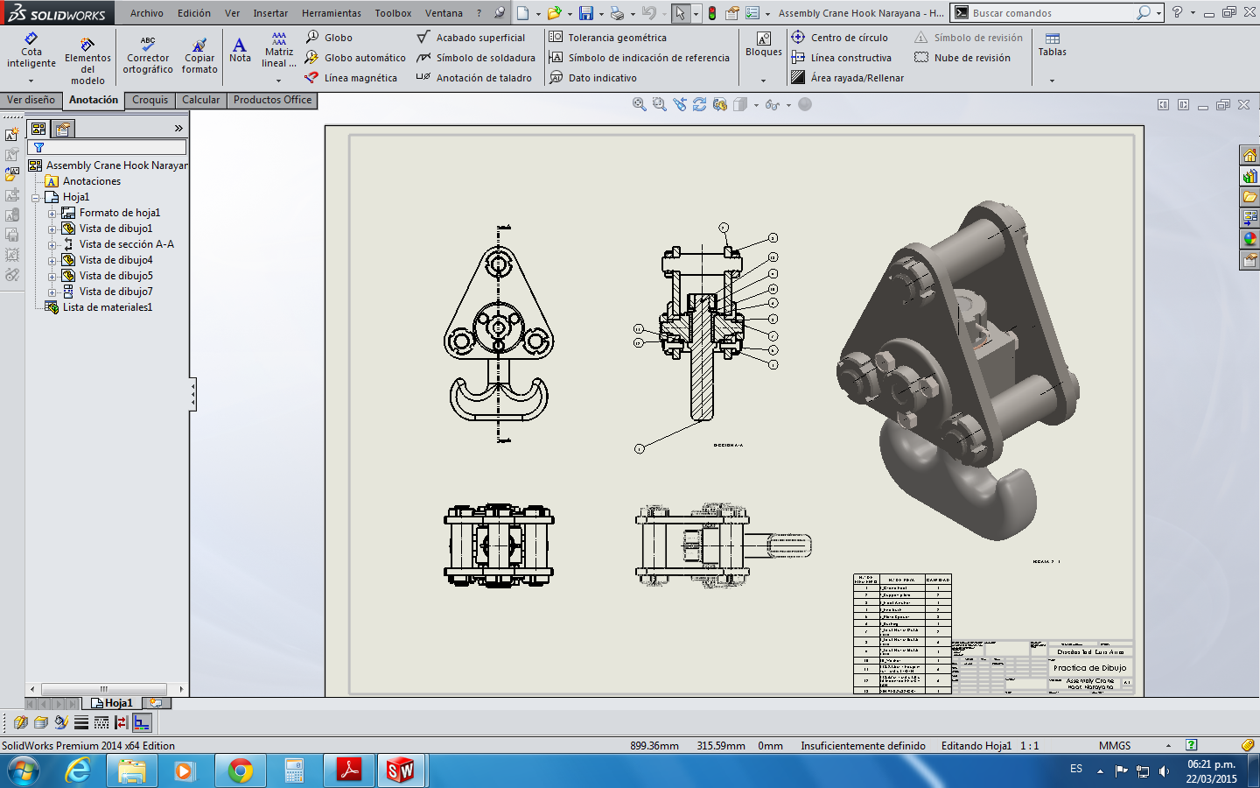Click the feature tree horizontal scrollbar
The width and height of the screenshot is (1260, 788).
click(x=103, y=689)
